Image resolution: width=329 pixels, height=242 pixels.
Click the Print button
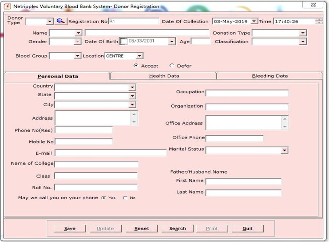tap(212, 228)
